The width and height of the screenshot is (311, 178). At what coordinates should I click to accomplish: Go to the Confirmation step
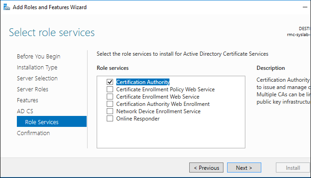(33, 133)
